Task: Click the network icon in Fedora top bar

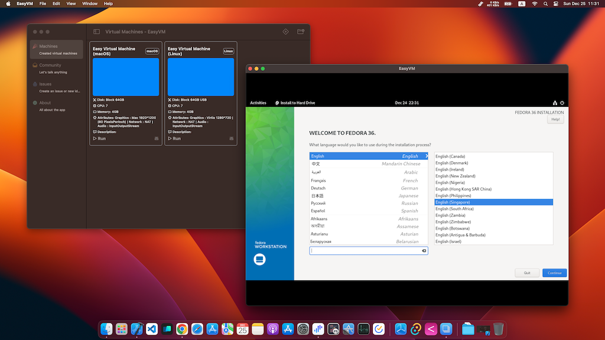Action: [555, 103]
